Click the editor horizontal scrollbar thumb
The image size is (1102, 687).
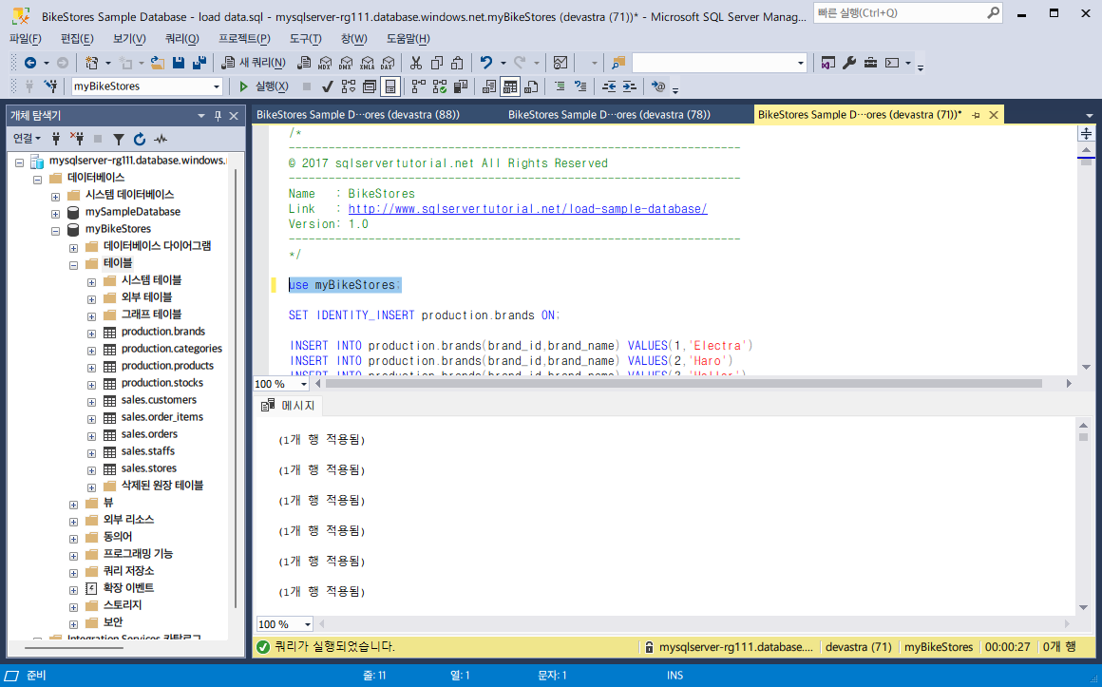[x=683, y=384]
